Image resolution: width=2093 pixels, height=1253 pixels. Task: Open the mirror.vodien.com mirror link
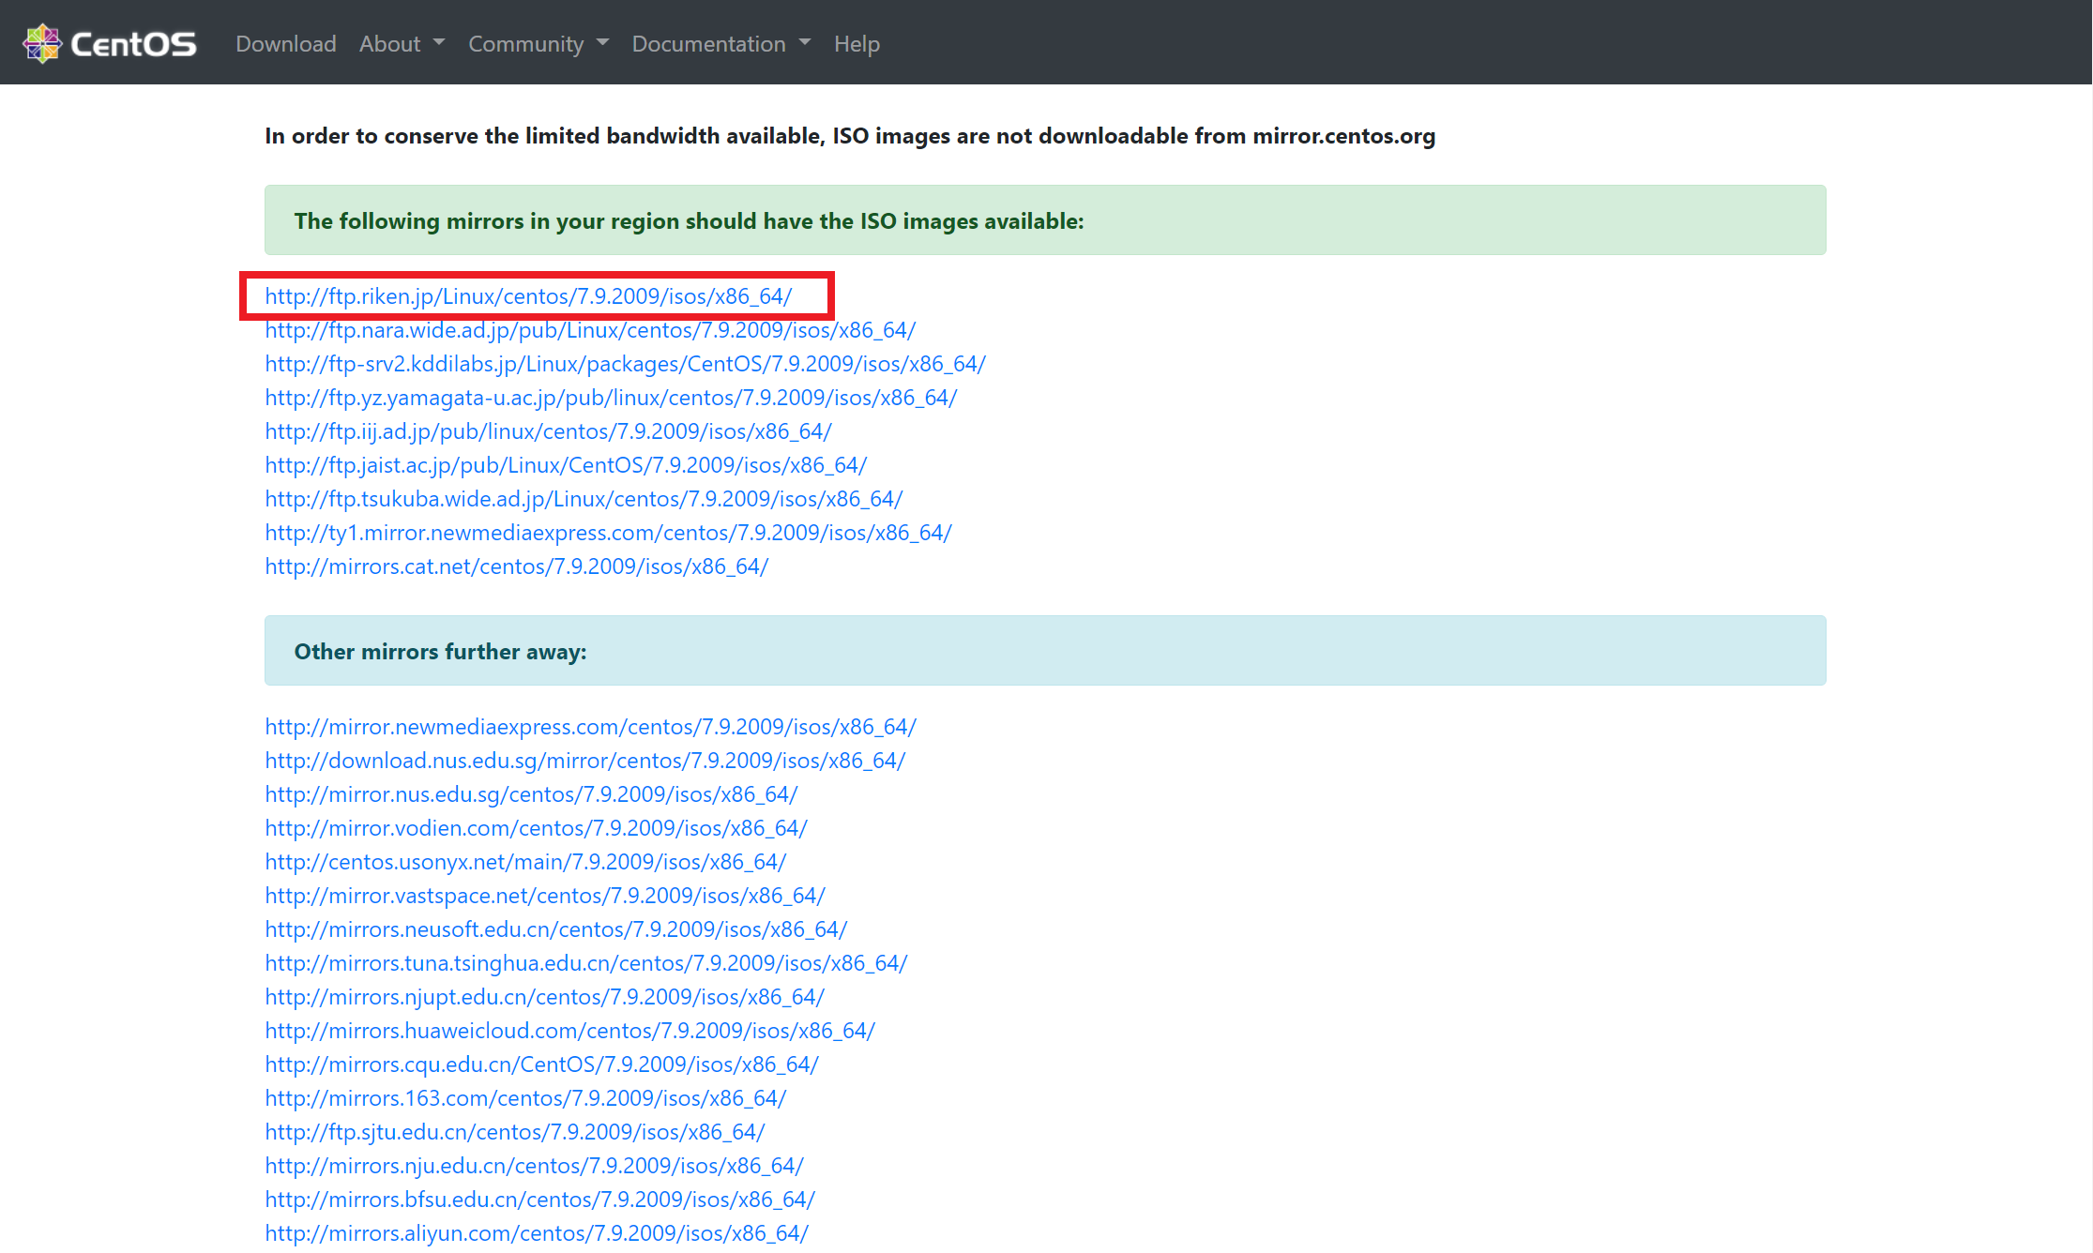pyautogui.click(x=536, y=828)
